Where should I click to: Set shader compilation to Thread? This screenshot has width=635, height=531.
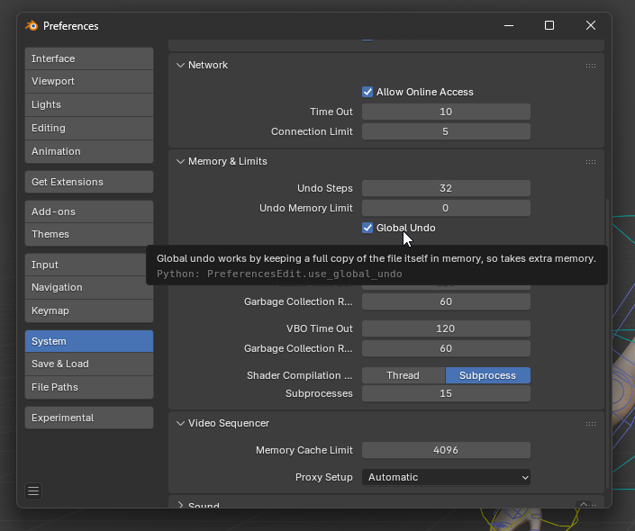point(404,375)
